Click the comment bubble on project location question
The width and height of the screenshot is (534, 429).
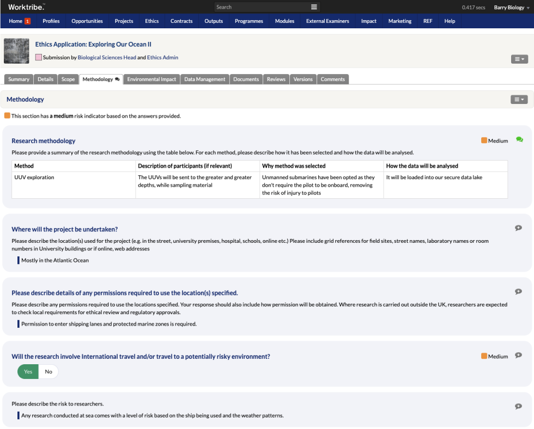[518, 228]
